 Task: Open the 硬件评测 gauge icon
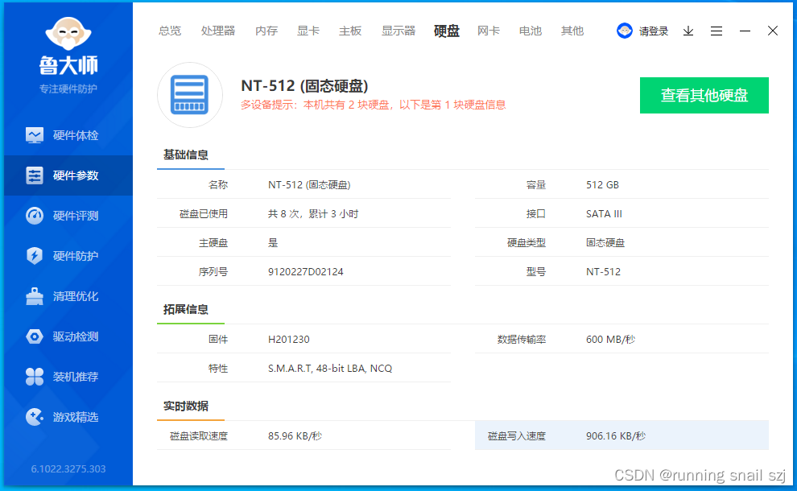coord(35,216)
